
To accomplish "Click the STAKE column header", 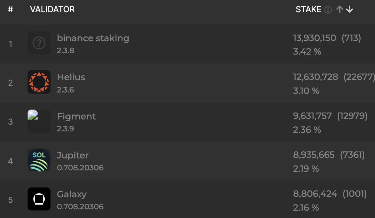I will (x=308, y=10).
